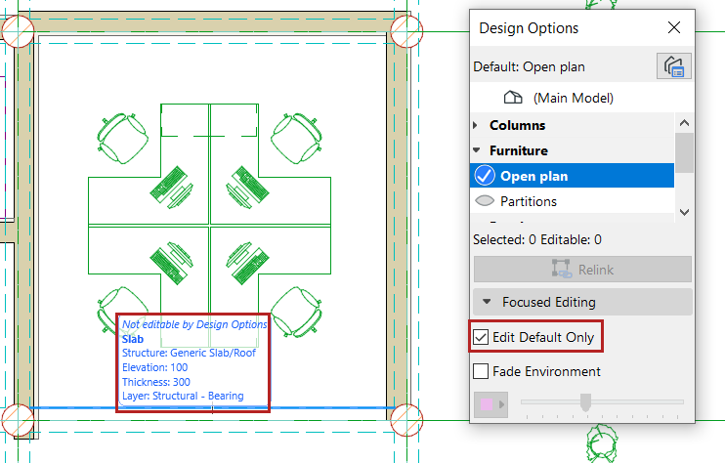The height and width of the screenshot is (463, 725).
Task: Select the top-left corner column
Action: (x=18, y=31)
